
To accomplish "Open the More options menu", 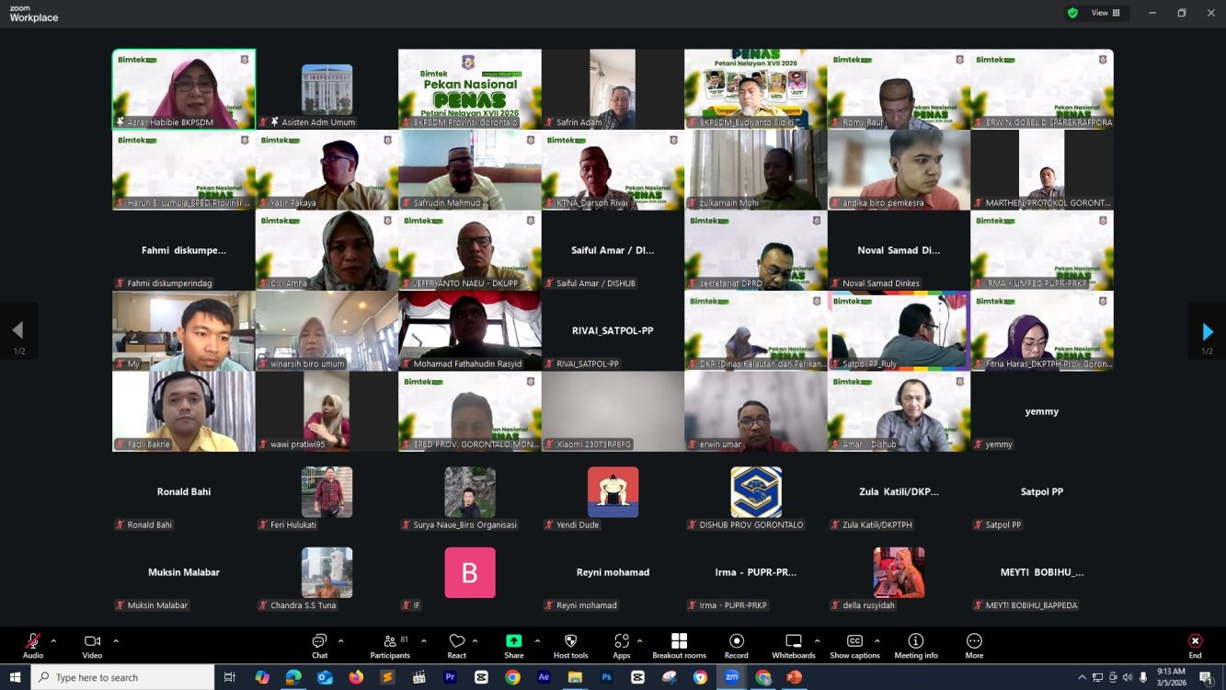I will (974, 641).
